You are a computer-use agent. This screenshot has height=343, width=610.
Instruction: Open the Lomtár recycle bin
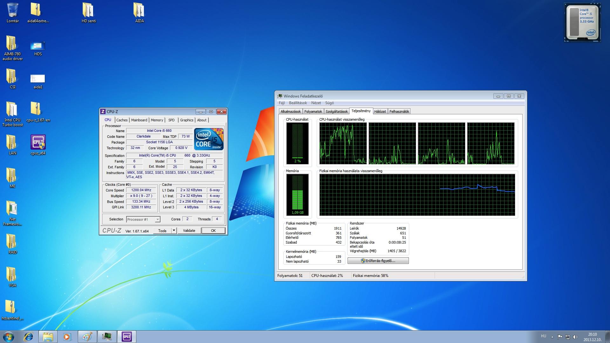pos(12,10)
